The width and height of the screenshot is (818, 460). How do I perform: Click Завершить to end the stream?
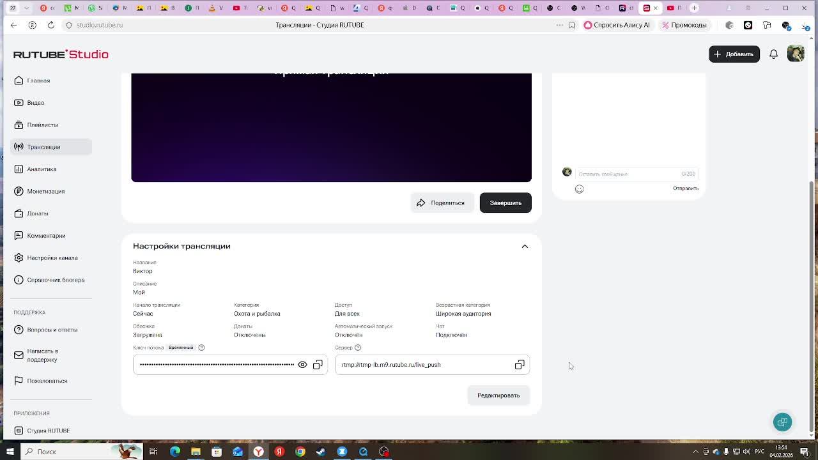[x=505, y=203]
